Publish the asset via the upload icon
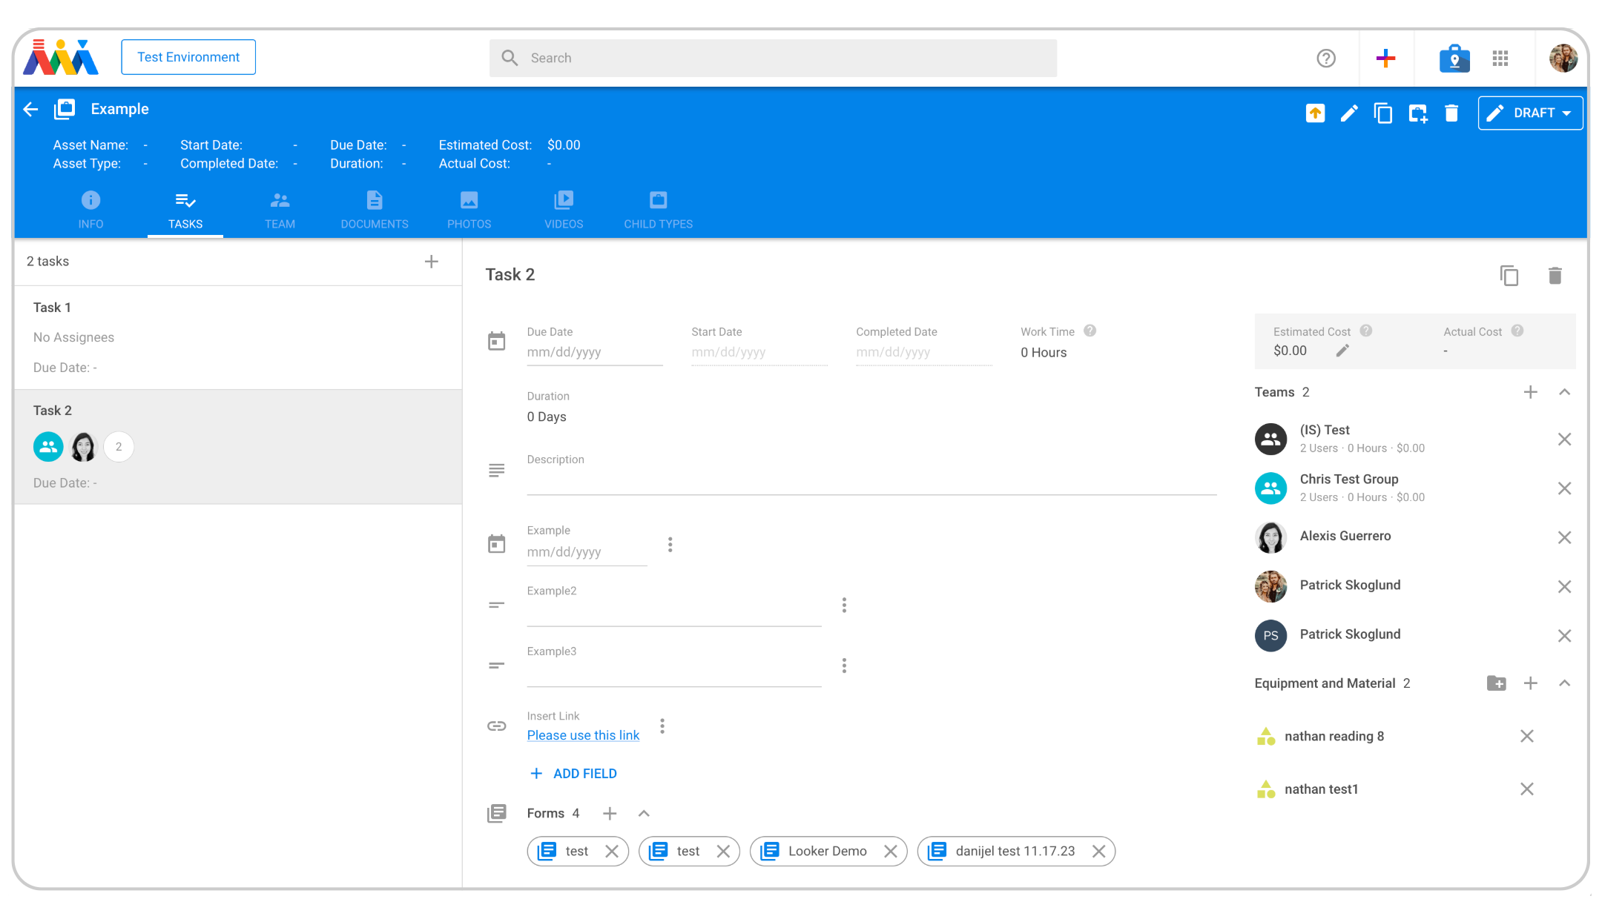Image resolution: width=1602 pixels, height=919 pixels. click(1315, 113)
